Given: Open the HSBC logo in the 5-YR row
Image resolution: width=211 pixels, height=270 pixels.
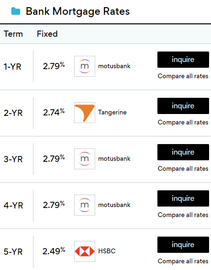Looking at the screenshot, I should (85, 251).
